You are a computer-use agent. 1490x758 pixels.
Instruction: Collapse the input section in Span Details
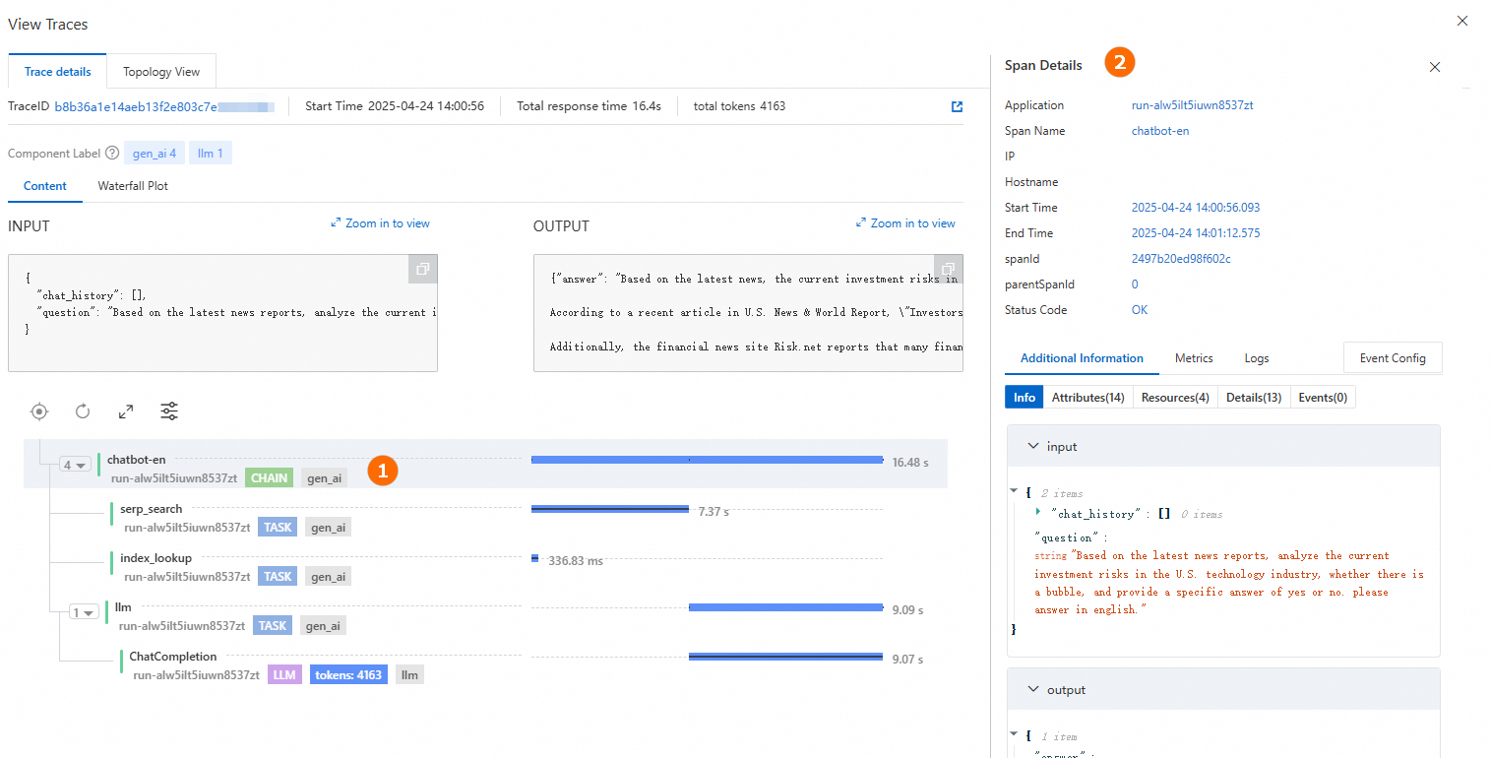pos(1033,447)
